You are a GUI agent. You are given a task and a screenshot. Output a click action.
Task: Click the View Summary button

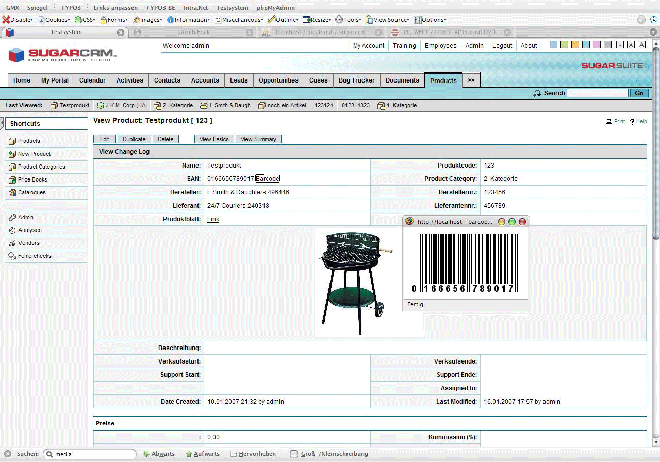coord(258,139)
